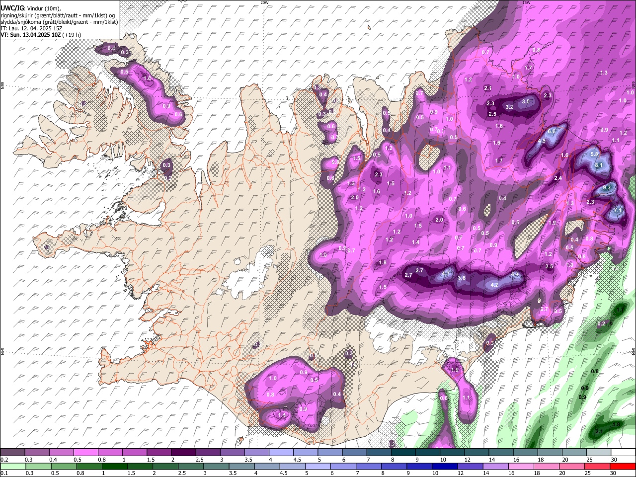This screenshot has width=636, height=477.
Task: Click the '15W' longitude label
Action: [526, 2]
